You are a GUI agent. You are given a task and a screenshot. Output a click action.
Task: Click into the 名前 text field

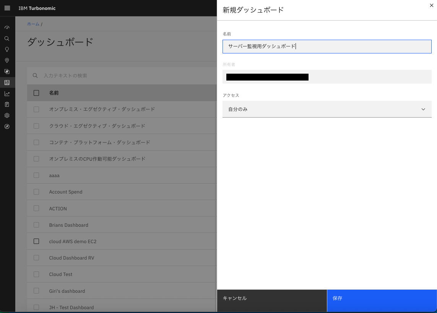pyautogui.click(x=327, y=47)
